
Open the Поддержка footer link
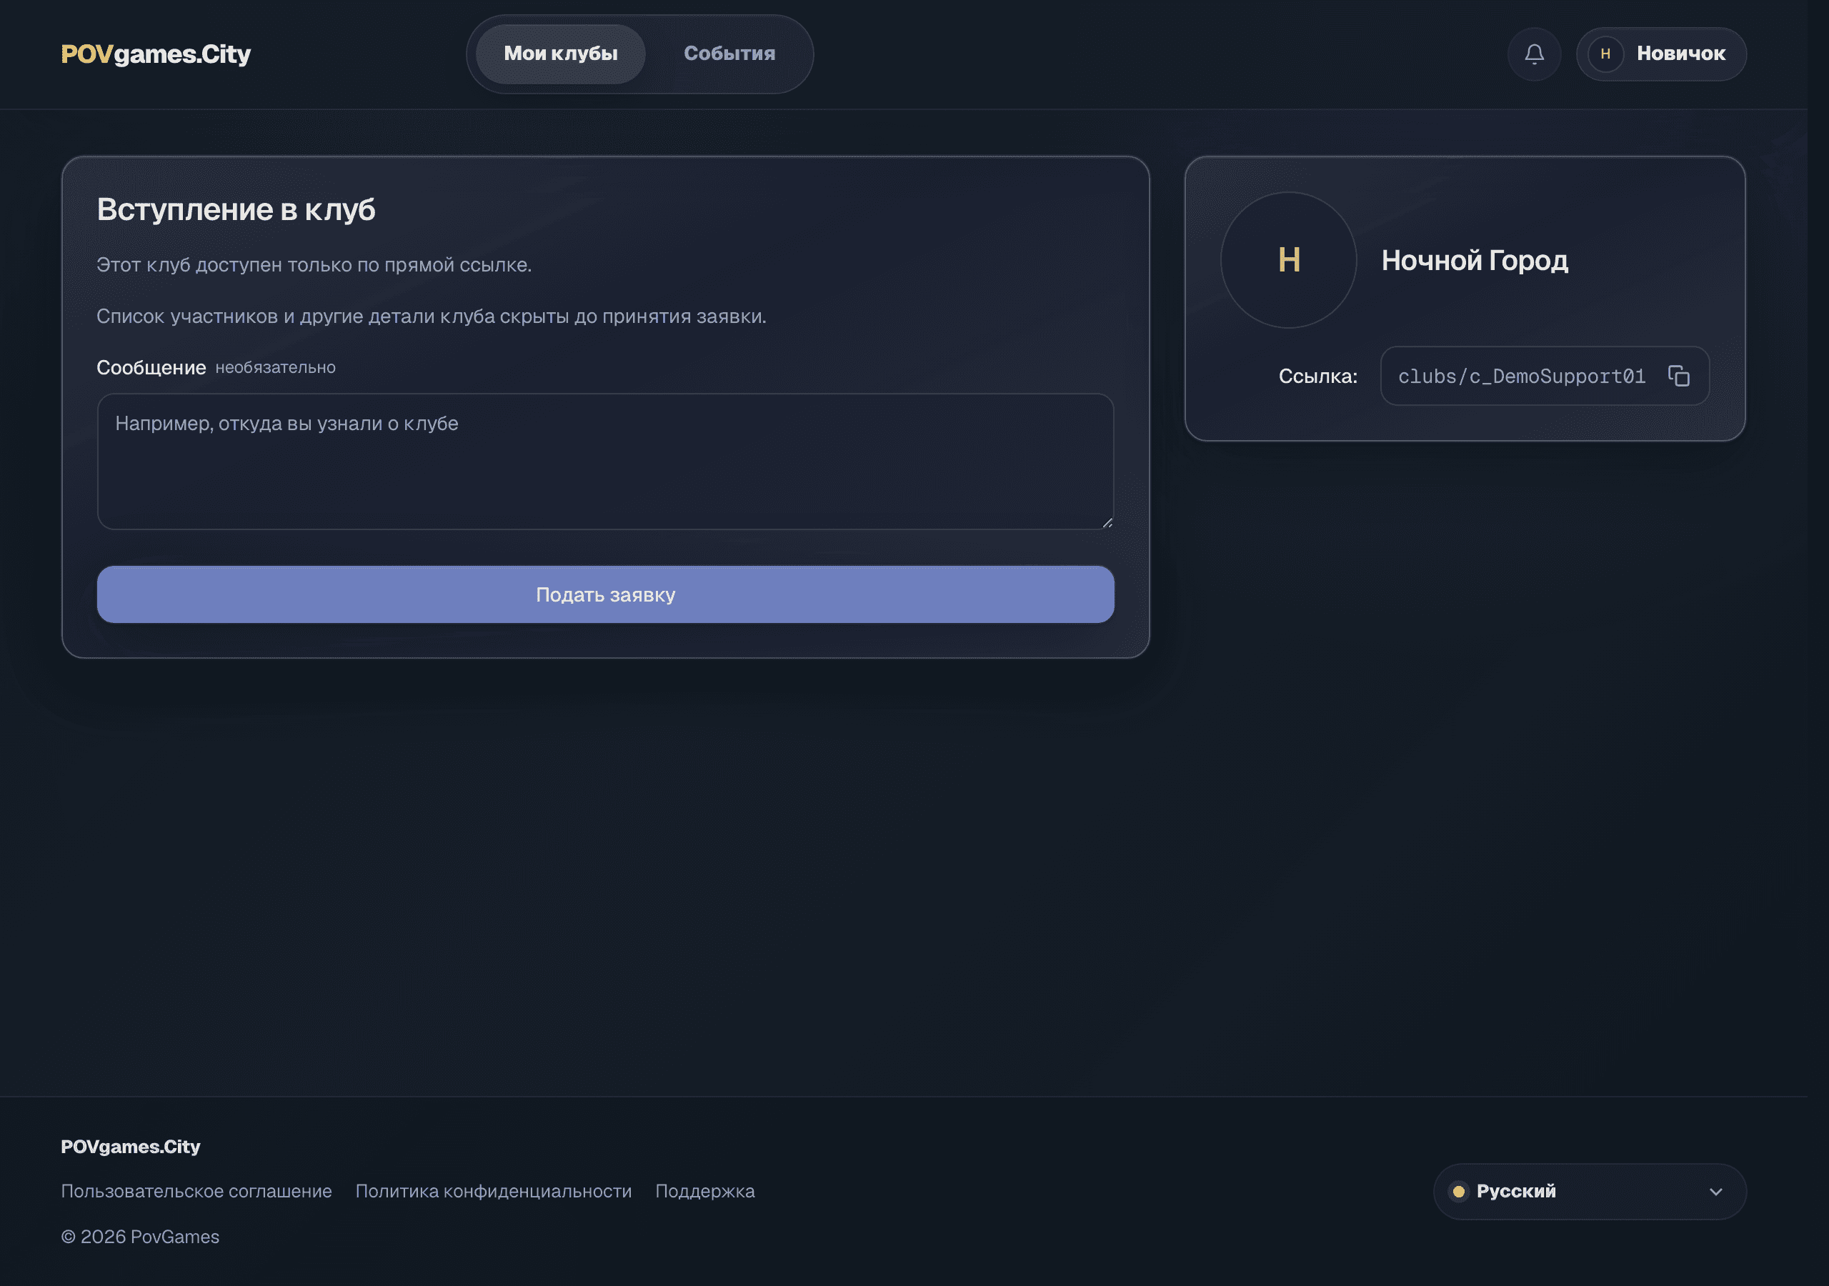point(705,1191)
